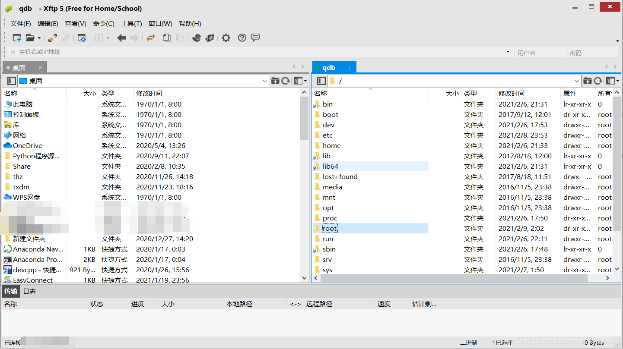Open the view mode dropdown in the 桌面 pane
Viewport: 623px width, 349px height.
[300, 81]
